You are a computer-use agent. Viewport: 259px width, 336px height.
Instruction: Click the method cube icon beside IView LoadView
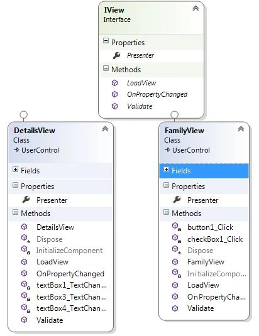(x=114, y=83)
